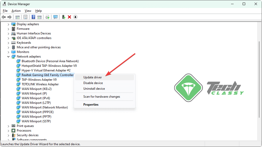Click Show/Hide Action Pane toolbar icon

pos(39,17)
